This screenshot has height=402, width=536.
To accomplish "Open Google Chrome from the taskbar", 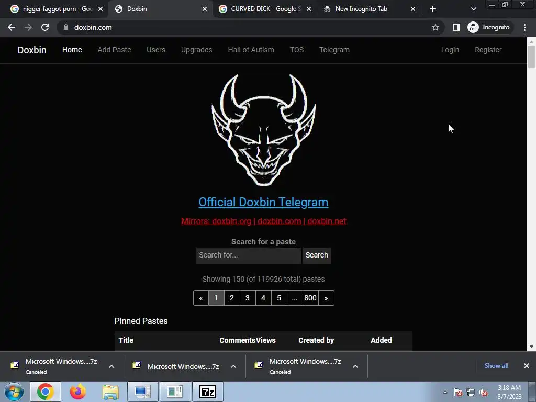I will [x=46, y=392].
